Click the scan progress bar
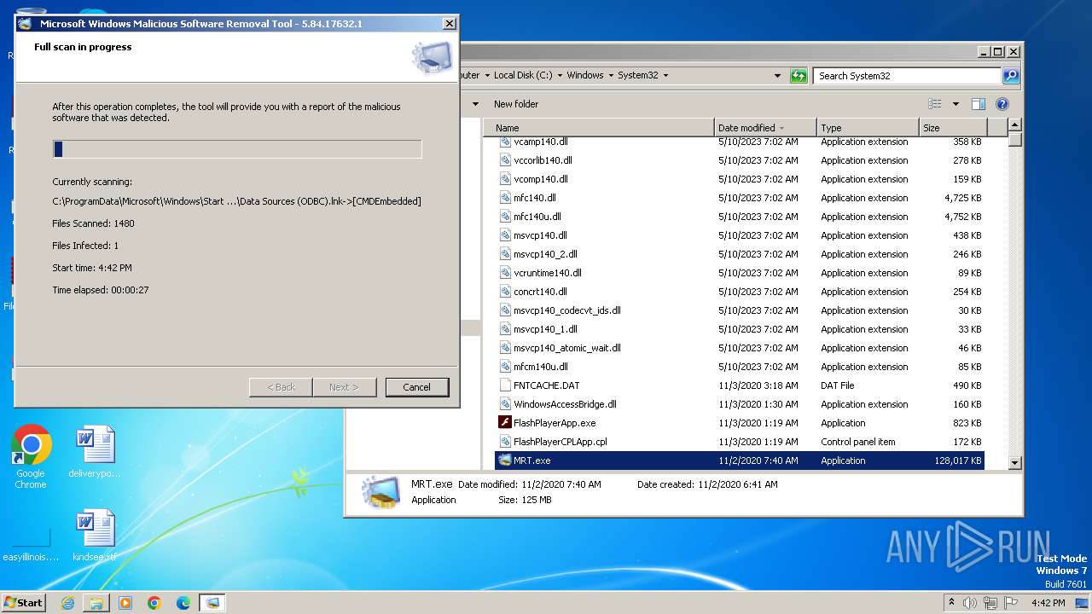This screenshot has height=614, width=1092. [x=237, y=149]
